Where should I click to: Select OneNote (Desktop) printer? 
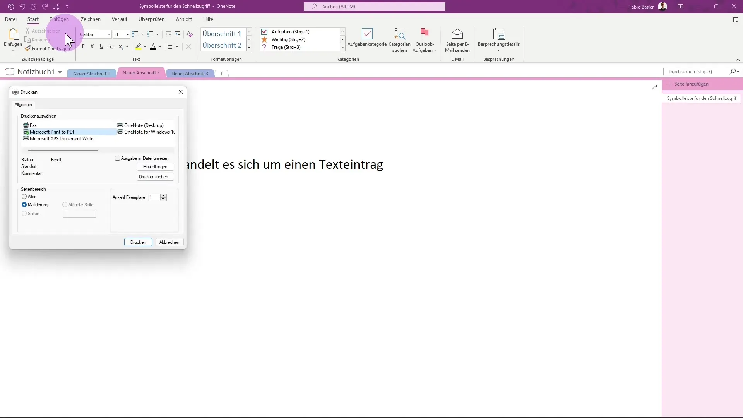click(x=140, y=125)
